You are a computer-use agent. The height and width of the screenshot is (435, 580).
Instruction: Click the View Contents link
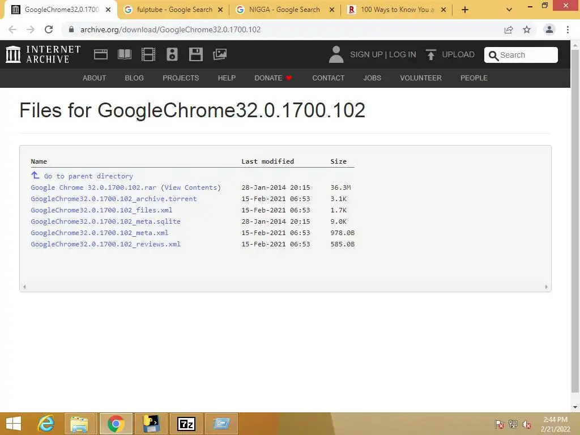click(x=190, y=187)
